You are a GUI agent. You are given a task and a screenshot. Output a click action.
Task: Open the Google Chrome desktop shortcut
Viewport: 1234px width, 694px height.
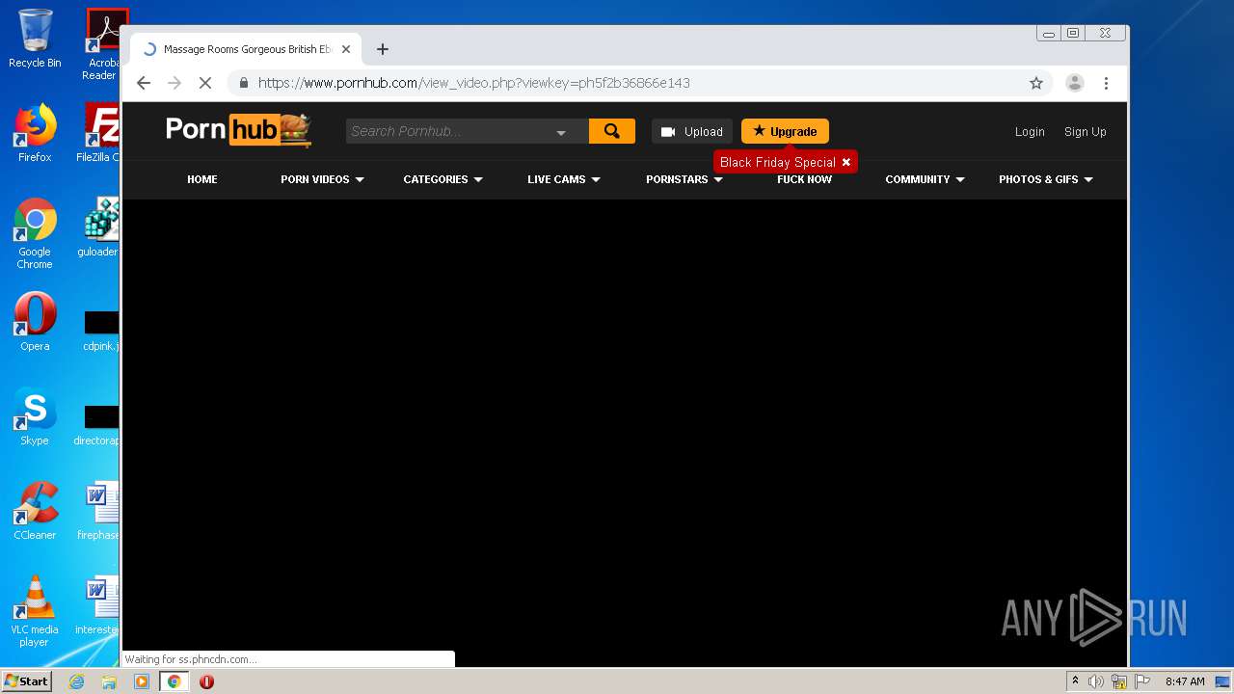35,233
